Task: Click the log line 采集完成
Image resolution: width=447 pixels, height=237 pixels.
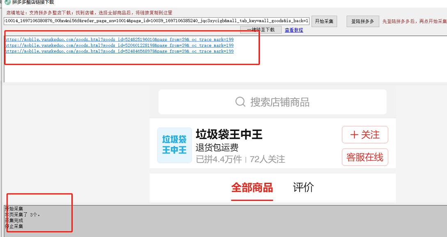Action: coord(14,221)
